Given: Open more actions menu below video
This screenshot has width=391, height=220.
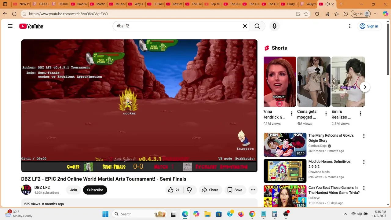Looking at the screenshot, I should coord(253,190).
